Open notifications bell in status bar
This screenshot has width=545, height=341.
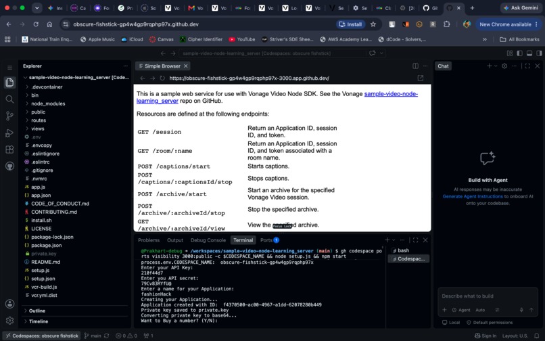537,336
